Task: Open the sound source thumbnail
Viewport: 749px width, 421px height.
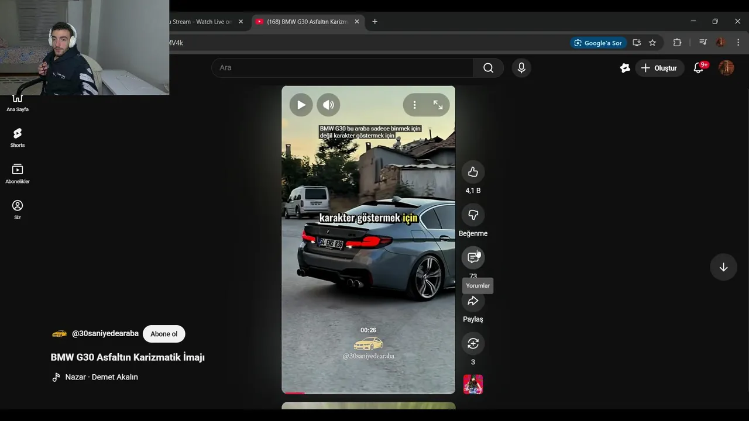Action: tap(473, 385)
